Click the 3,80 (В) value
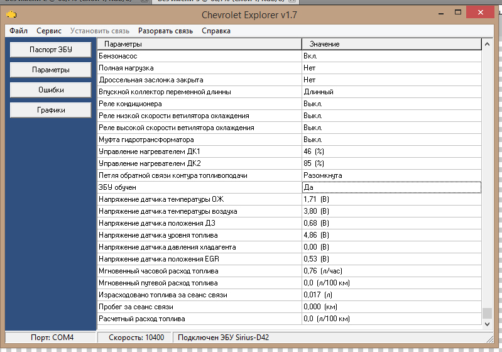 click(x=391, y=211)
